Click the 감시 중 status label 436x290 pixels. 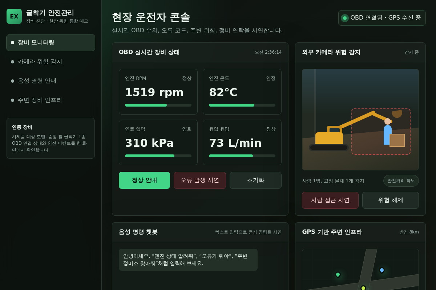412,52
